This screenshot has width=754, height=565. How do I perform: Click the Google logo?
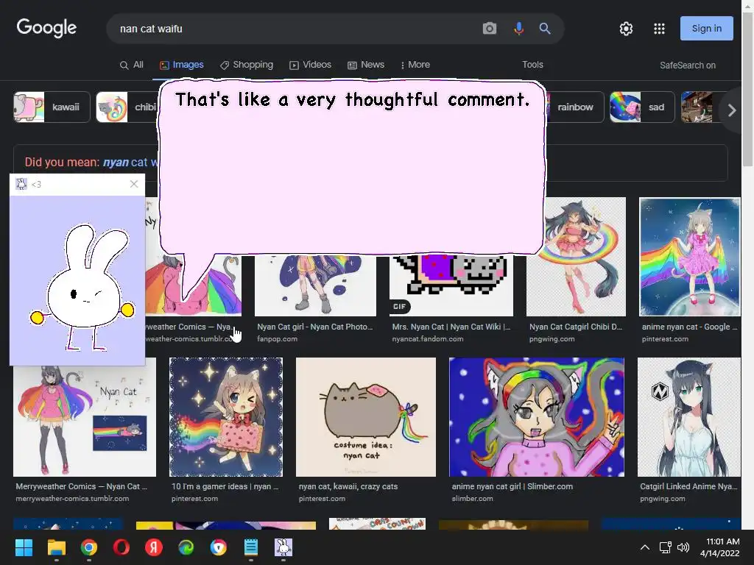click(x=46, y=28)
